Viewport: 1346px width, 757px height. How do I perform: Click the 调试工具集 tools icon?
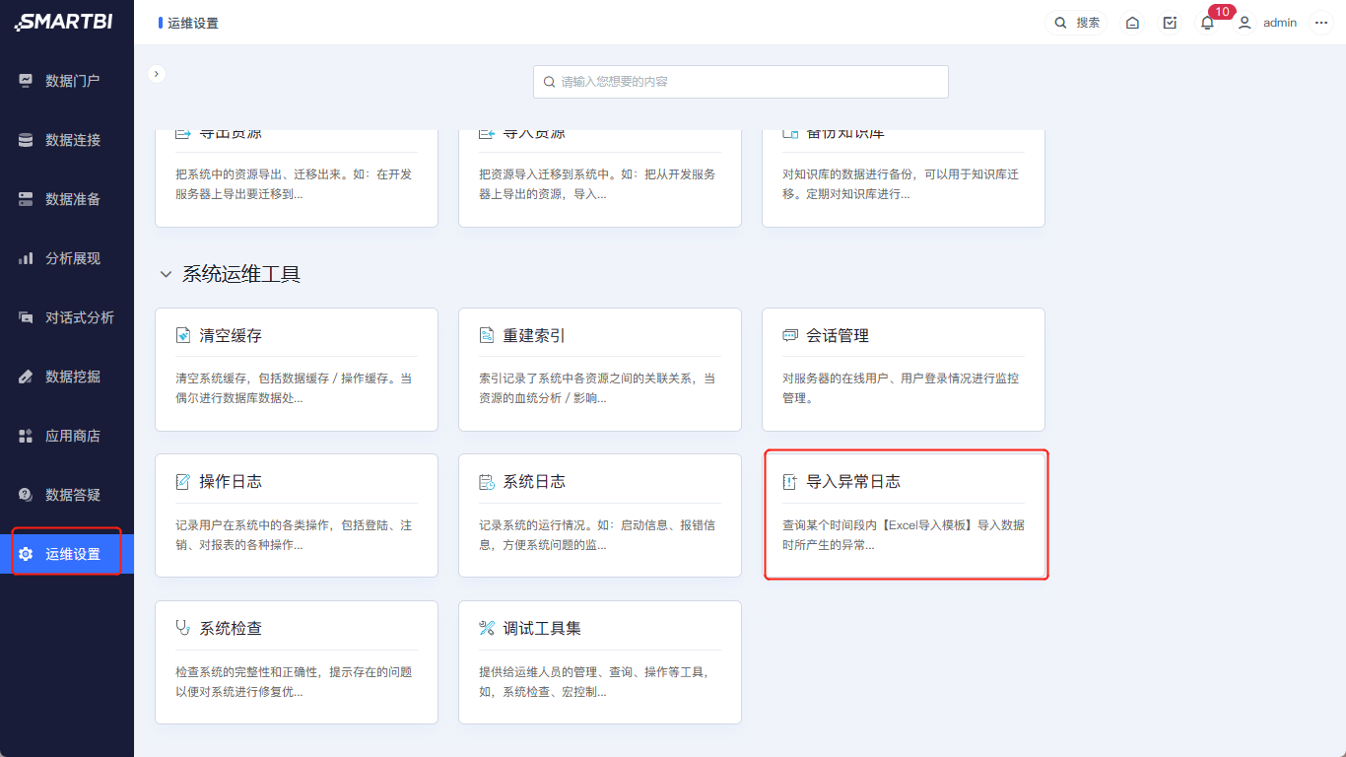click(487, 628)
